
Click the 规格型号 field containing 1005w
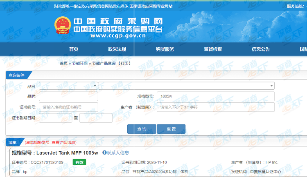point(216,96)
